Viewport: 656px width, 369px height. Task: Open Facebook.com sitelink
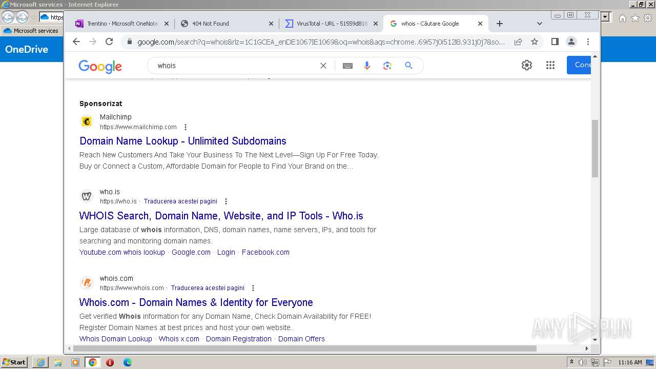tap(265, 252)
